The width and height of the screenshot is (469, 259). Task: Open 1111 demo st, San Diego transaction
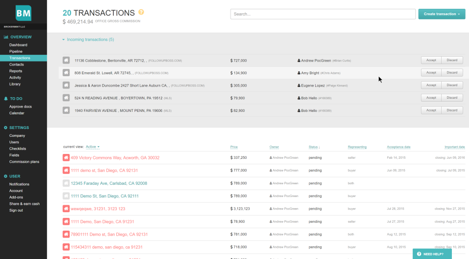(104, 171)
